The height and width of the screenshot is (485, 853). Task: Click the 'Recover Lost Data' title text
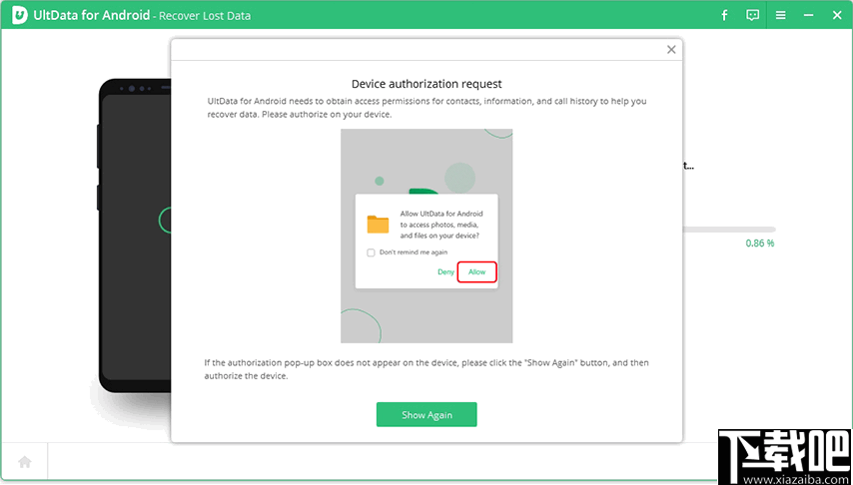click(205, 16)
